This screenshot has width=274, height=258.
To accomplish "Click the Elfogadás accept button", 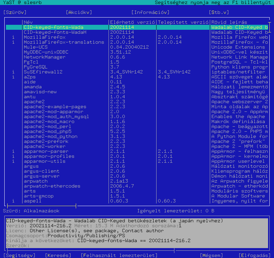I will click(x=254, y=255).
